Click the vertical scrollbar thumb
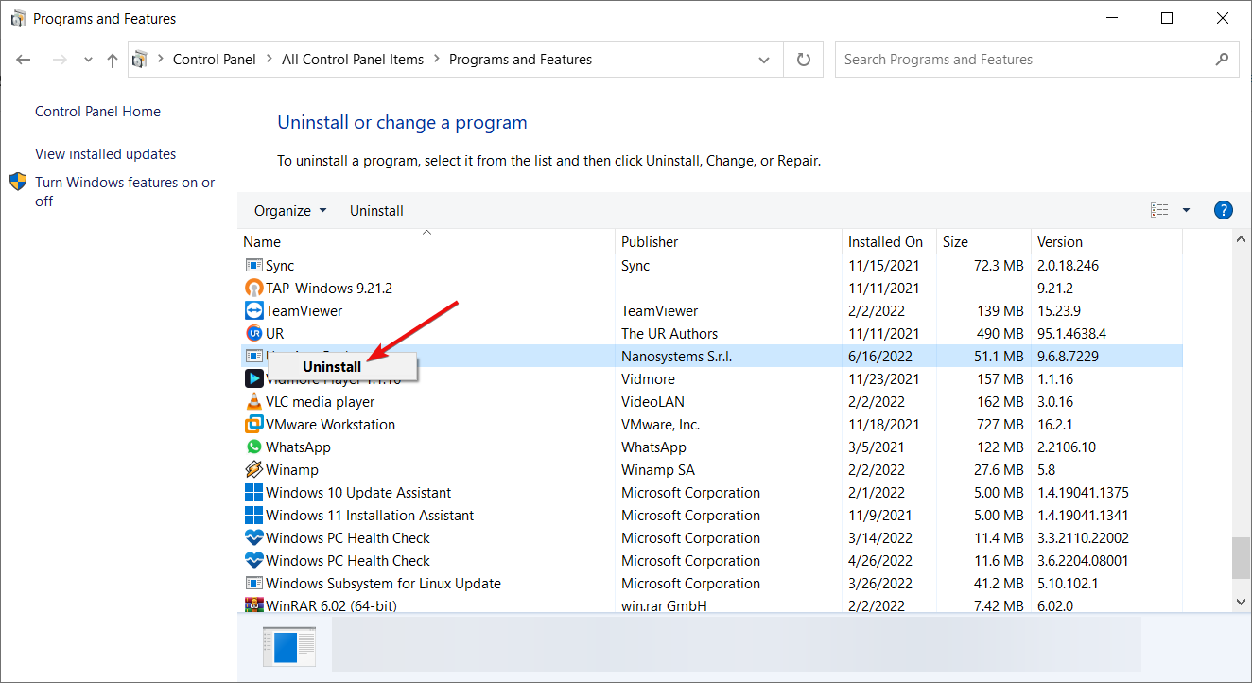The image size is (1252, 683). 1241,557
